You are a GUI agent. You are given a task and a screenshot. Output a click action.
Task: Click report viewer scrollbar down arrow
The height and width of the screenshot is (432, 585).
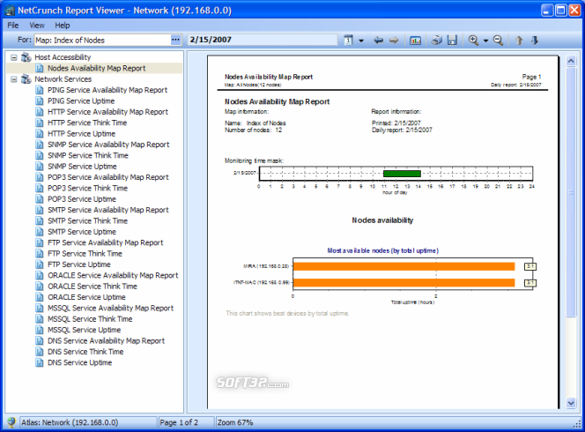point(571,403)
